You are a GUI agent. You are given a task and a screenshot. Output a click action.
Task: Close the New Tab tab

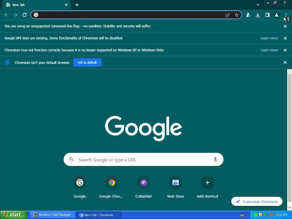tap(66, 5)
